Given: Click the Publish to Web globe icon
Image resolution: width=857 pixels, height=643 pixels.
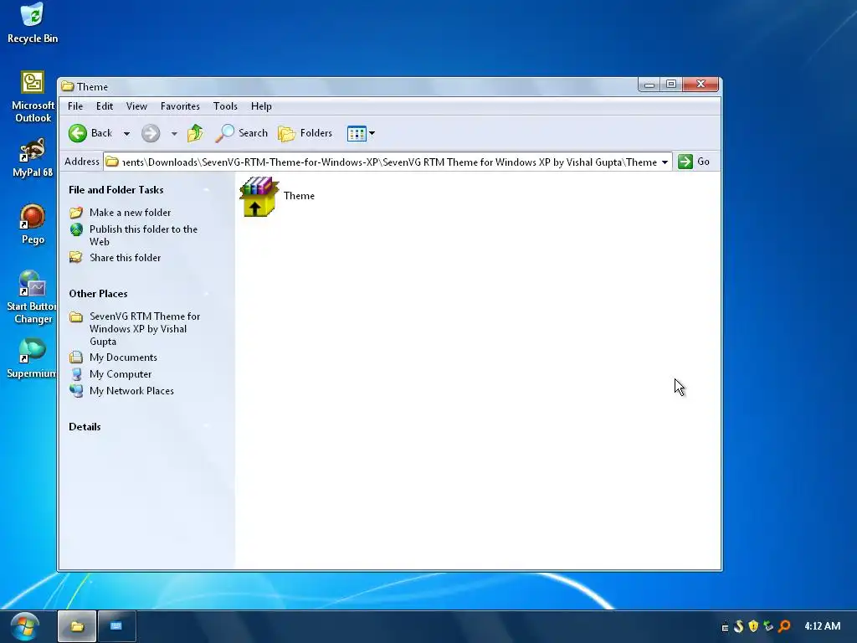Looking at the screenshot, I should pyautogui.click(x=76, y=229).
